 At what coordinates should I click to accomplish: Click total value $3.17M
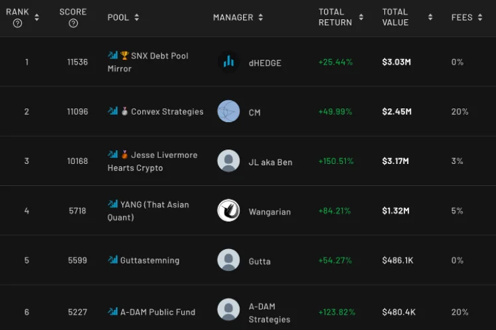(x=396, y=161)
